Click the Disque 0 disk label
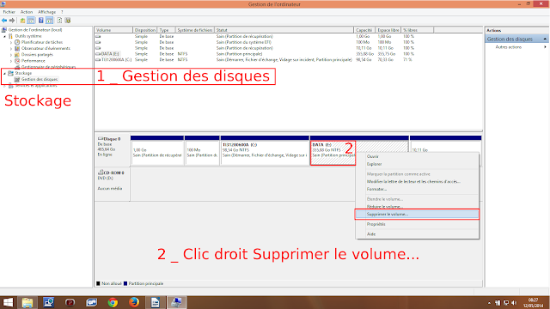The image size is (550, 309). coord(113,139)
